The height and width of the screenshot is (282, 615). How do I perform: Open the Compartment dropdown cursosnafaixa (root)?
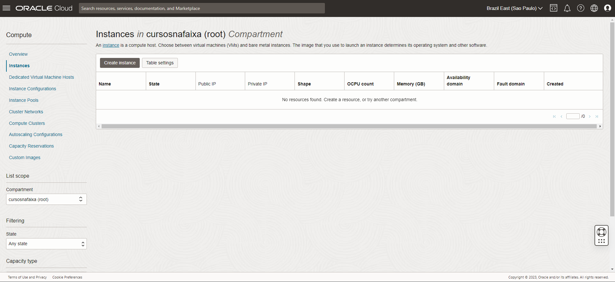coord(46,199)
